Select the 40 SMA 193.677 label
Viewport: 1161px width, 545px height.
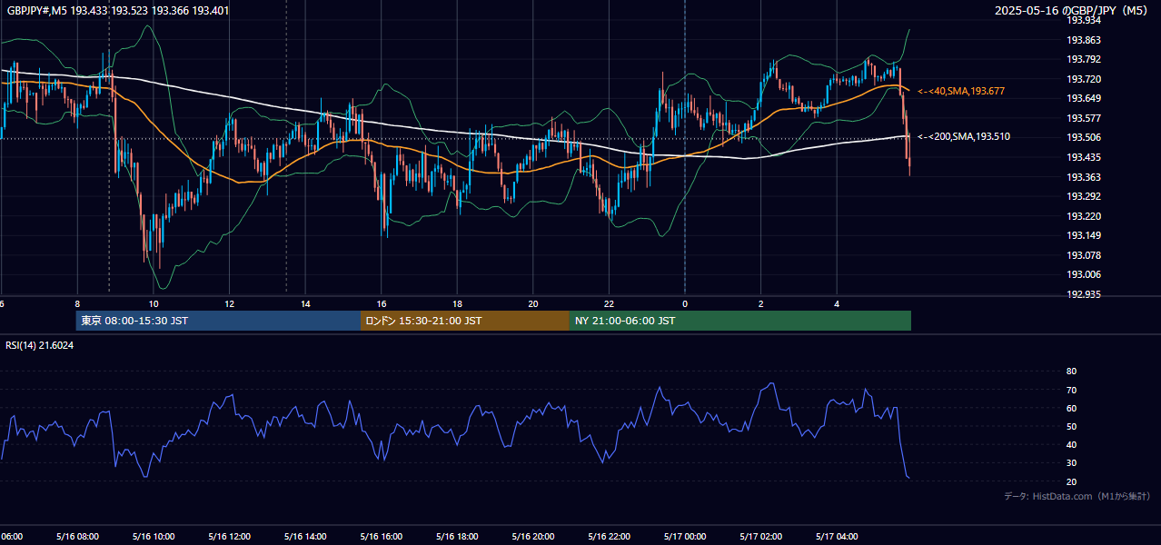960,92
